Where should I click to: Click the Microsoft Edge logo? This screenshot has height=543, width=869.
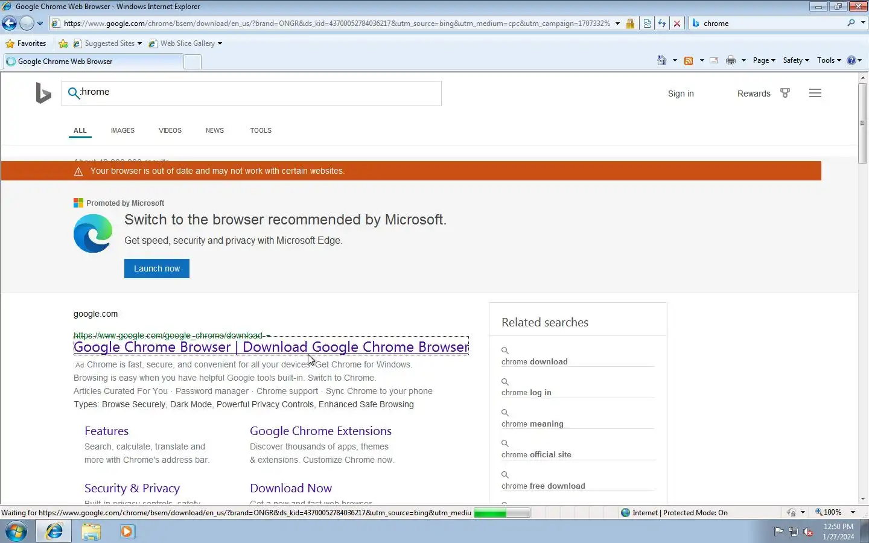[x=93, y=233]
